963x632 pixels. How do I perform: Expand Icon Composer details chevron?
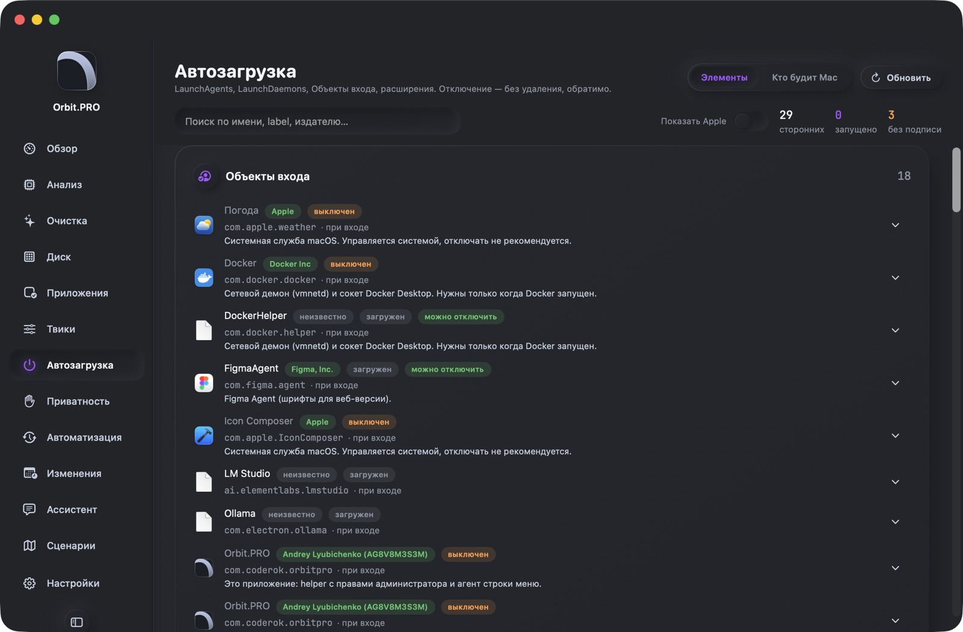tap(896, 436)
